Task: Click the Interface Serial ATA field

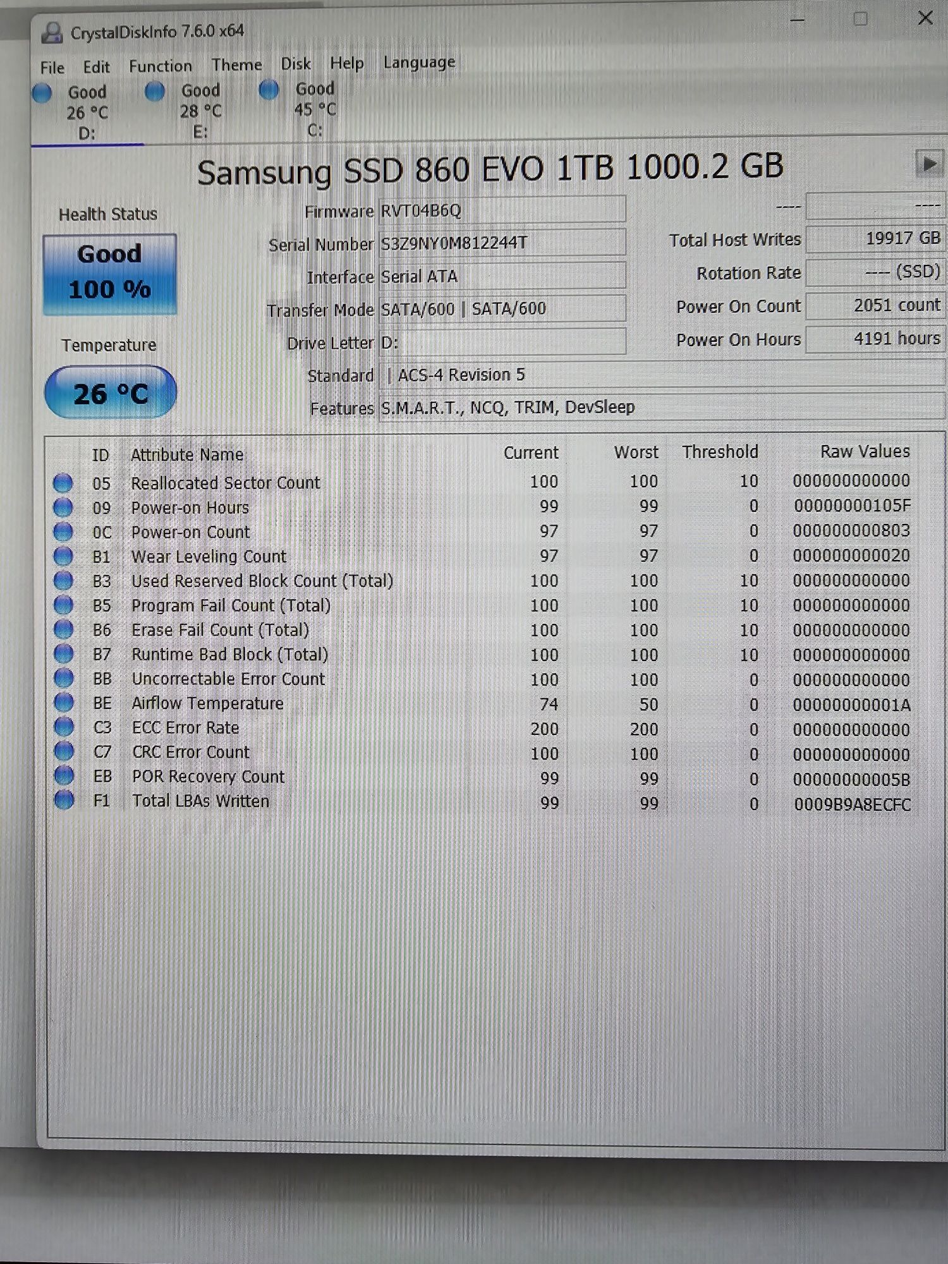Action: click(x=502, y=276)
